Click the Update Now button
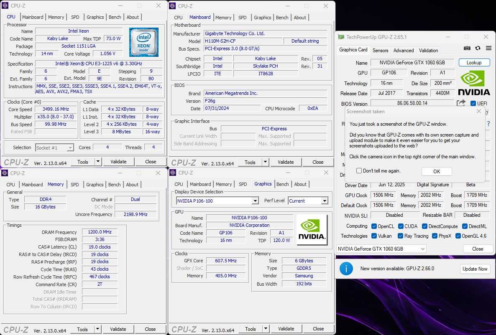Screen dimensions: 496x335 (x=475, y=269)
